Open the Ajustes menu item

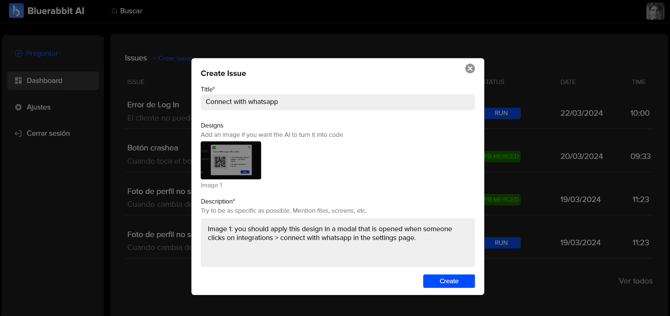click(x=39, y=107)
